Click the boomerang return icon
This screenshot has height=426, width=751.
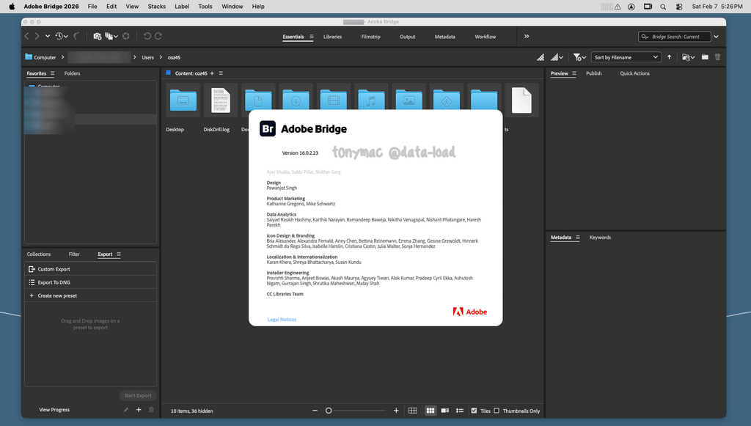pyautogui.click(x=76, y=37)
